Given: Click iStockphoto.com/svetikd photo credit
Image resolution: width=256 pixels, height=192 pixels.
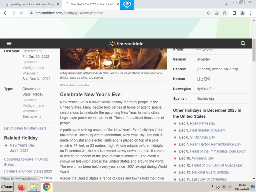Looking at the screenshot, I should (x=74, y=85).
